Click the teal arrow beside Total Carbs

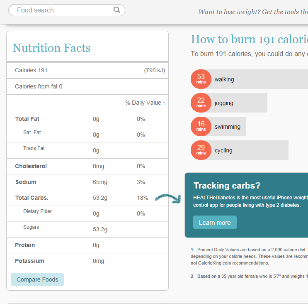[168, 198]
